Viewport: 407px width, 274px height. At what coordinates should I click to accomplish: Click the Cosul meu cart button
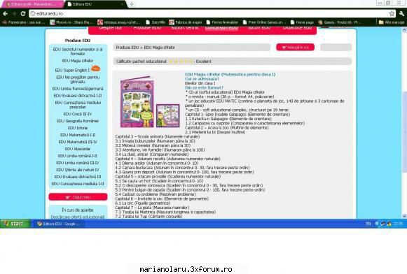coord(78,197)
